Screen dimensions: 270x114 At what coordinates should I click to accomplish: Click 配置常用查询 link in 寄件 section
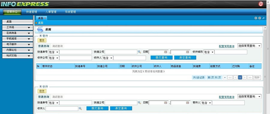tap(226, 46)
